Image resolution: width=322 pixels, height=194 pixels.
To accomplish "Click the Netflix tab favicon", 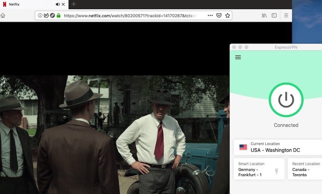I will [5, 4].
